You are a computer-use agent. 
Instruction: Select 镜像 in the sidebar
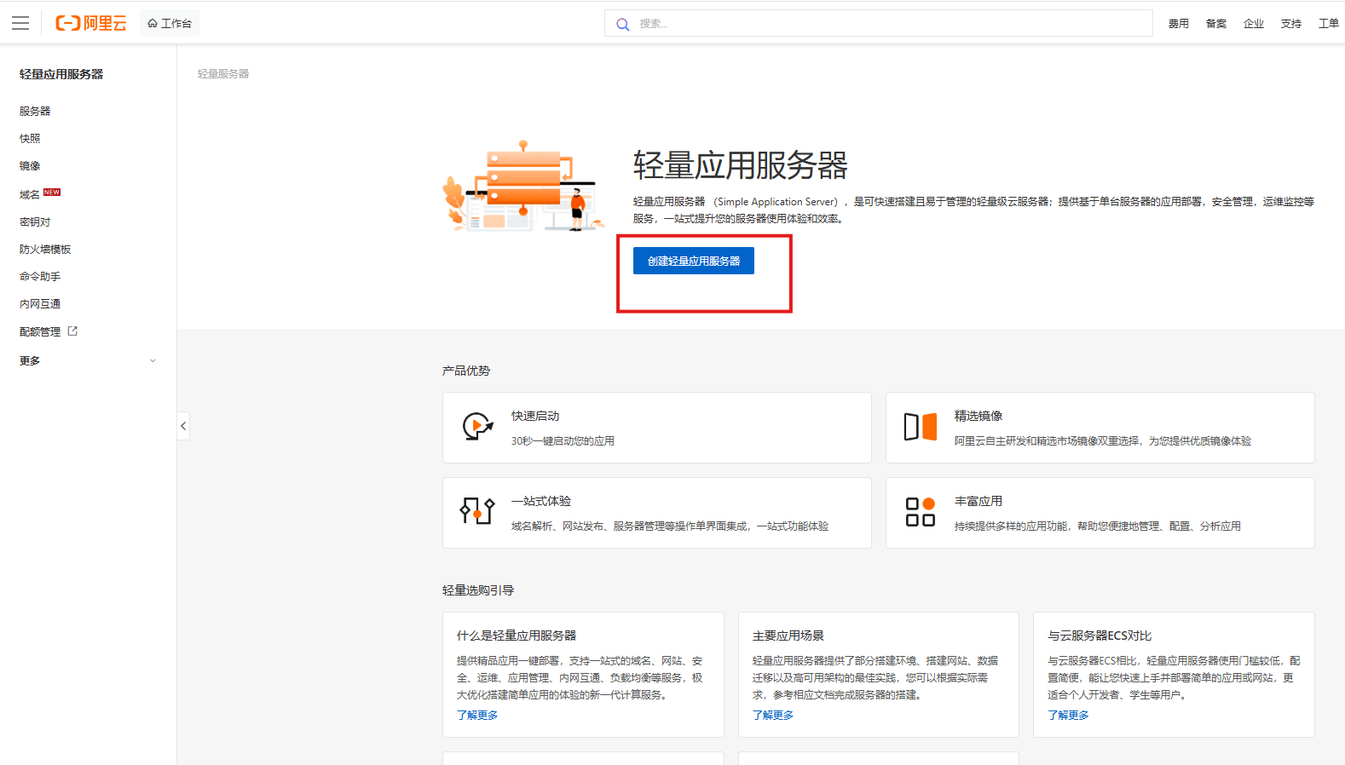click(30, 165)
